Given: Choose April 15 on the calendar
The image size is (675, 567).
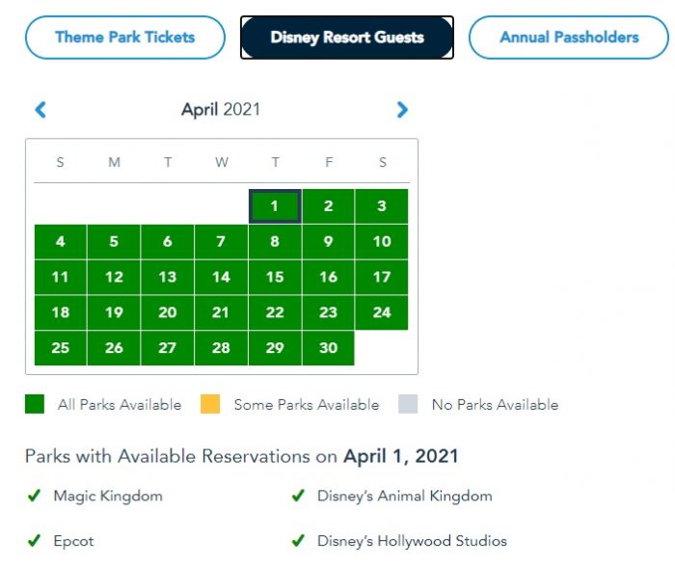Looking at the screenshot, I should coord(275,277).
